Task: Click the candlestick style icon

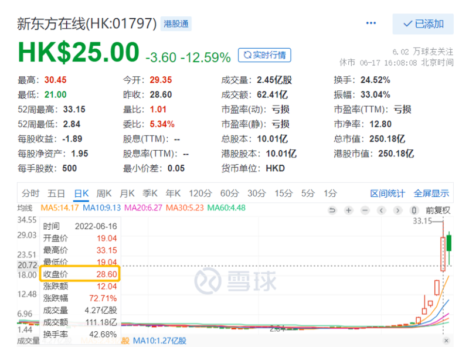Action: point(414,210)
